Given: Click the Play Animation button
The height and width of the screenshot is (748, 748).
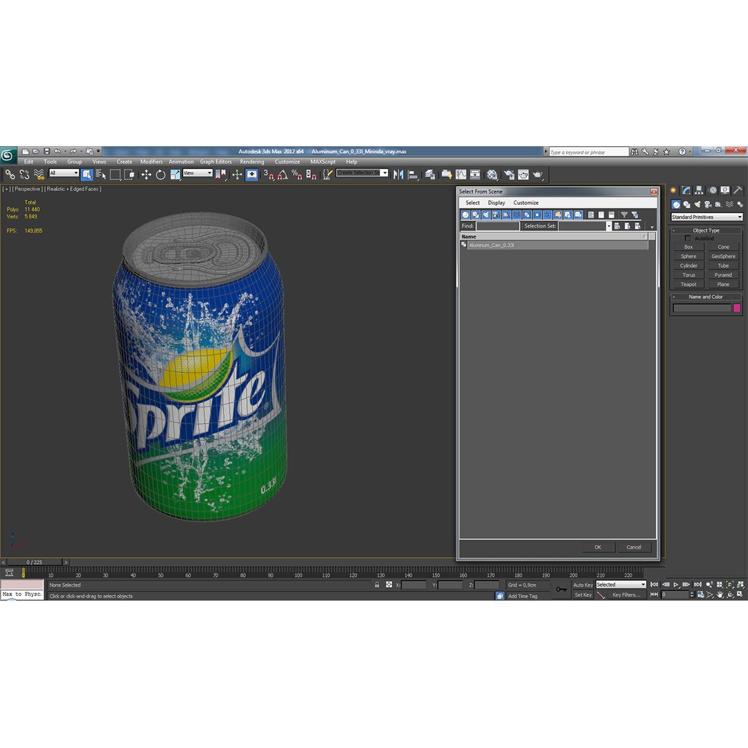Looking at the screenshot, I should tap(676, 585).
